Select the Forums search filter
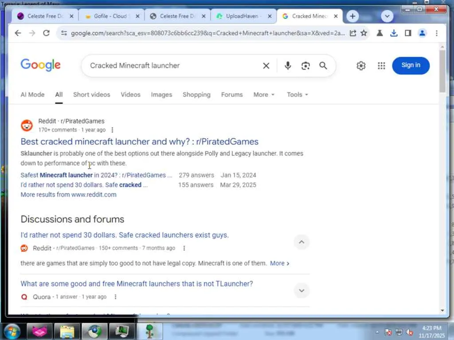 (232, 95)
